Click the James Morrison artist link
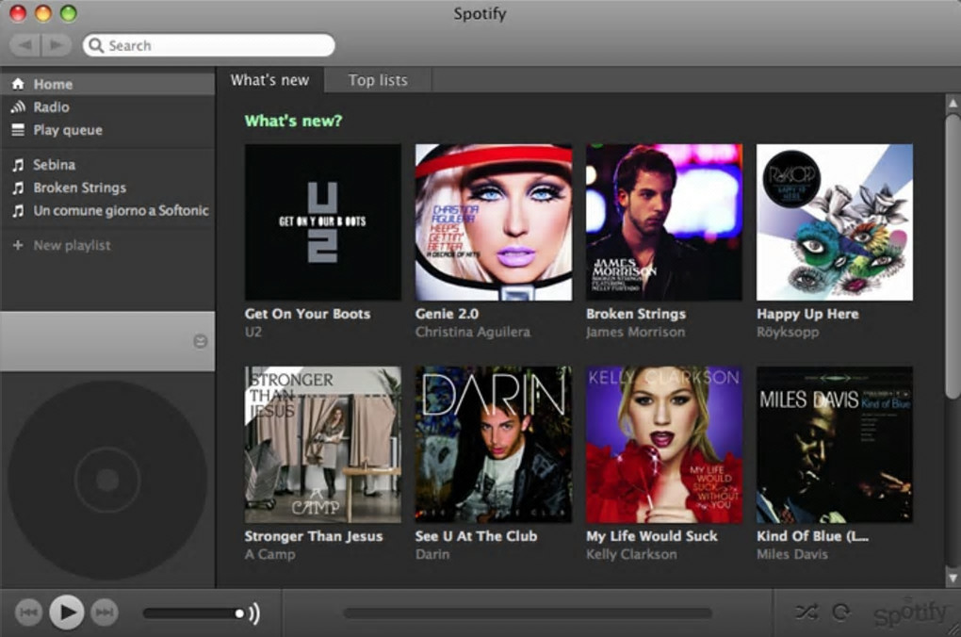The image size is (961, 637). pyautogui.click(x=635, y=333)
